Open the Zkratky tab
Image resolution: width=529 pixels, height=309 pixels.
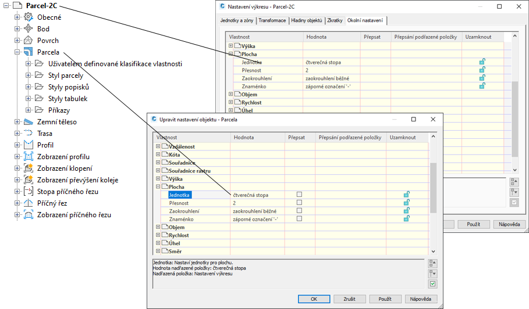tap(335, 20)
